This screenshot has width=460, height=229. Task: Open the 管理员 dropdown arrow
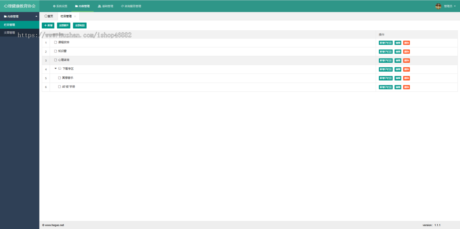click(455, 6)
